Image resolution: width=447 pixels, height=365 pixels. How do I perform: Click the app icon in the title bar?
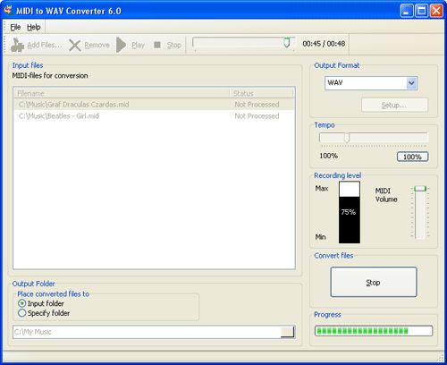point(8,11)
